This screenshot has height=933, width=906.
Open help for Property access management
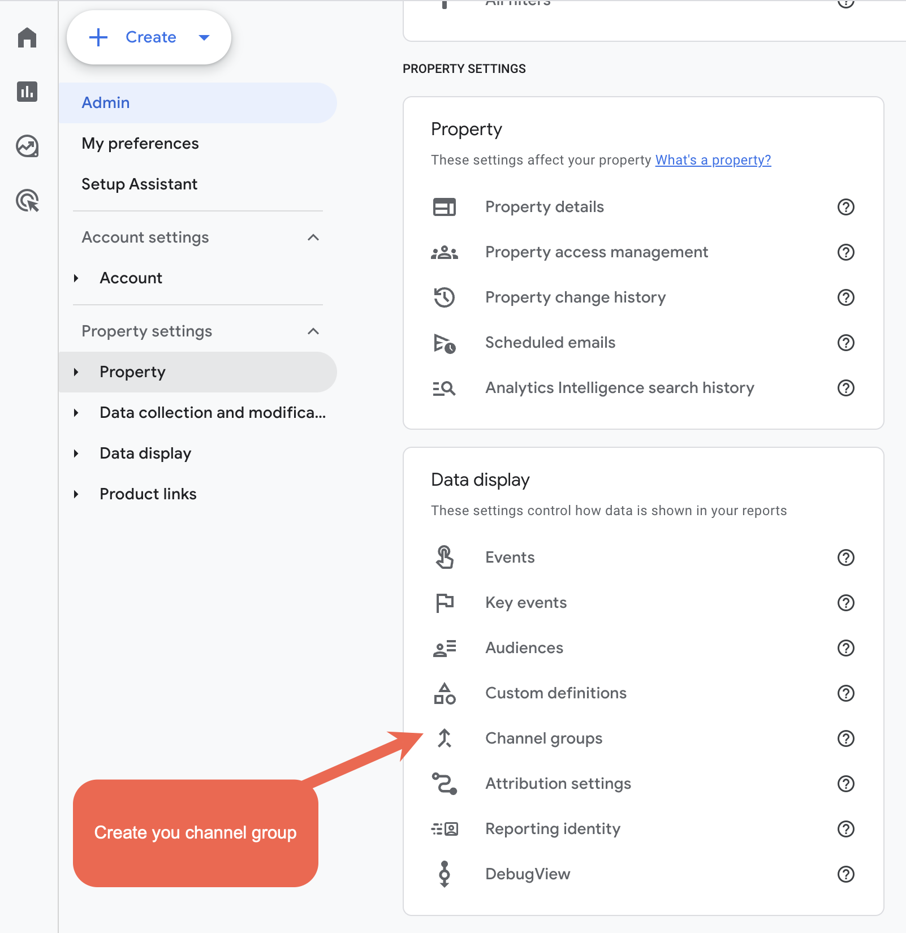pos(846,252)
